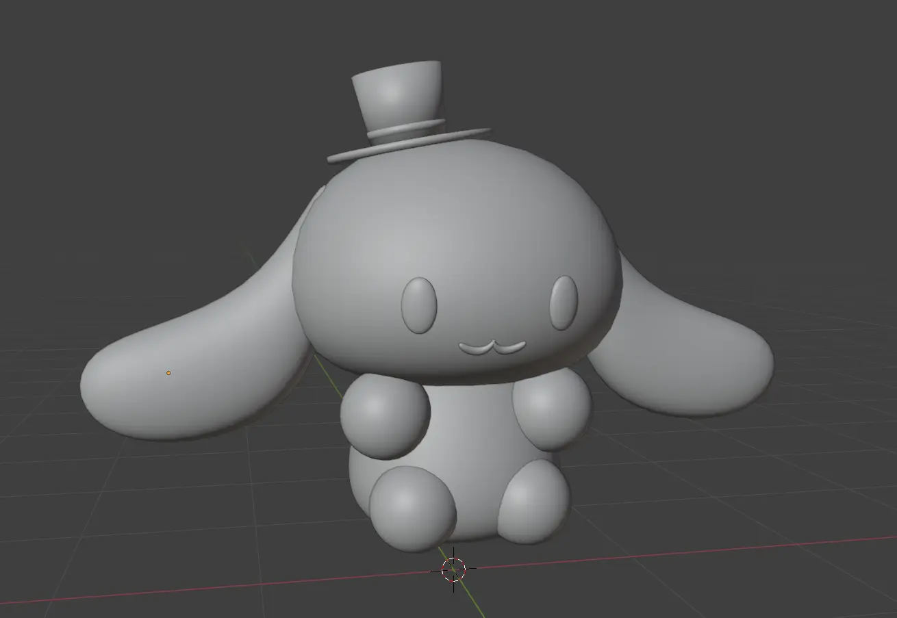This screenshot has height=618, width=897.
Task: Click the 3D cursor at the world origin
Action: 453,569
